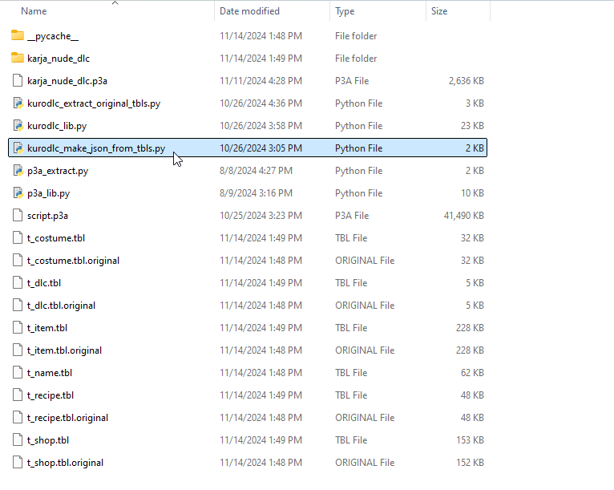Click the p3a_lib.py Python file icon

coord(18,193)
